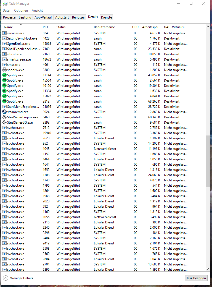Click the spoolsv.exe printer icon
The height and width of the screenshot is (287, 212).
4,70
